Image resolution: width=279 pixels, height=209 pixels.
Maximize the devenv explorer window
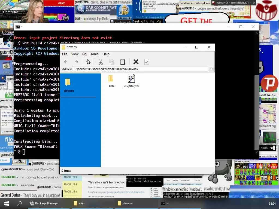click(x=197, y=47)
